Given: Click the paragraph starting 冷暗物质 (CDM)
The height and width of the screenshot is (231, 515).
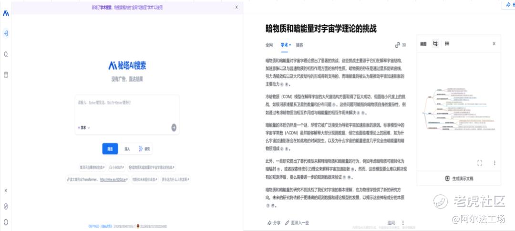Looking at the screenshot, I should (335, 105).
